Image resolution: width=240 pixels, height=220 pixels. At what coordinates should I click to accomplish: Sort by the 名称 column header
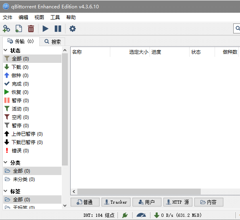90,52
